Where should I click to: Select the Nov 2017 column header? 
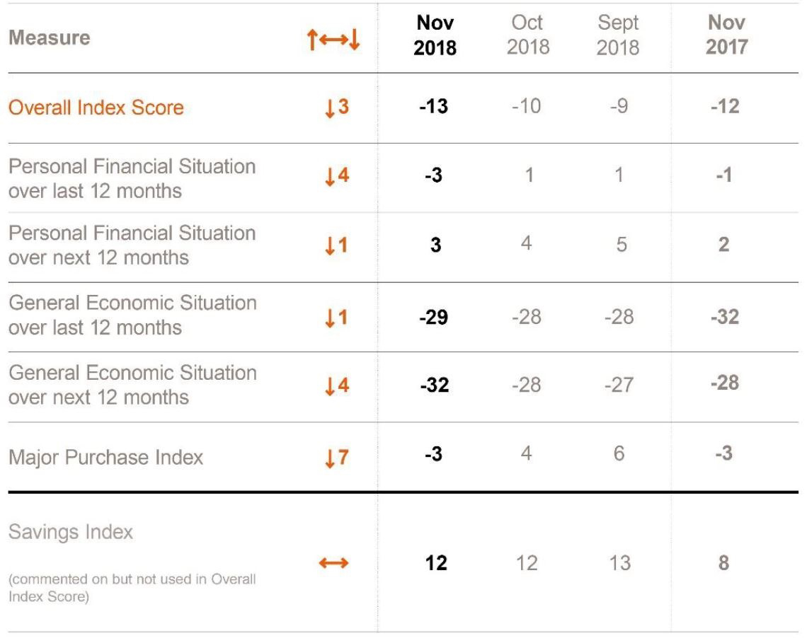point(726,35)
